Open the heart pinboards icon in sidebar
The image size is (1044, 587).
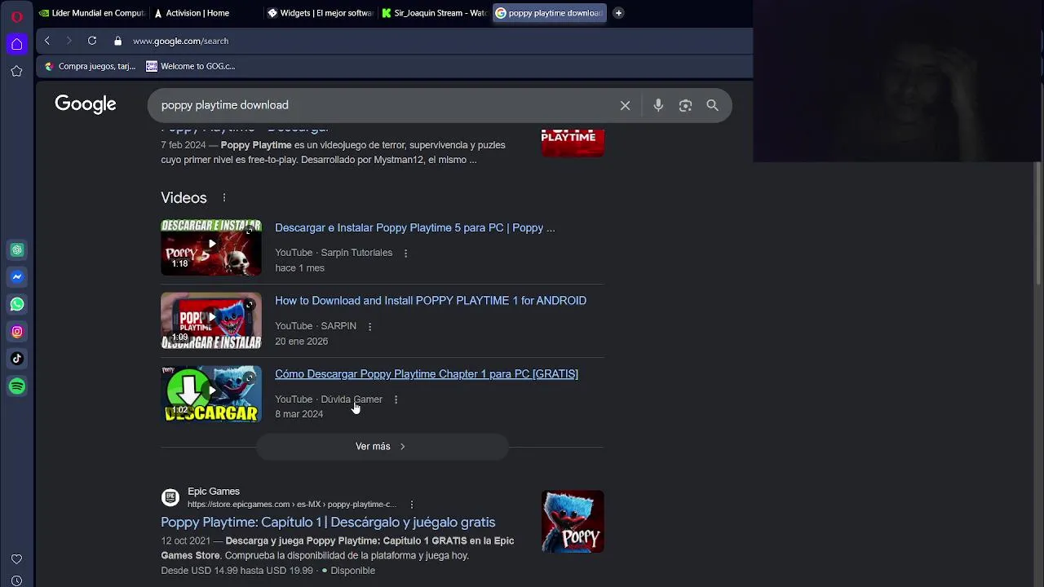point(16,559)
